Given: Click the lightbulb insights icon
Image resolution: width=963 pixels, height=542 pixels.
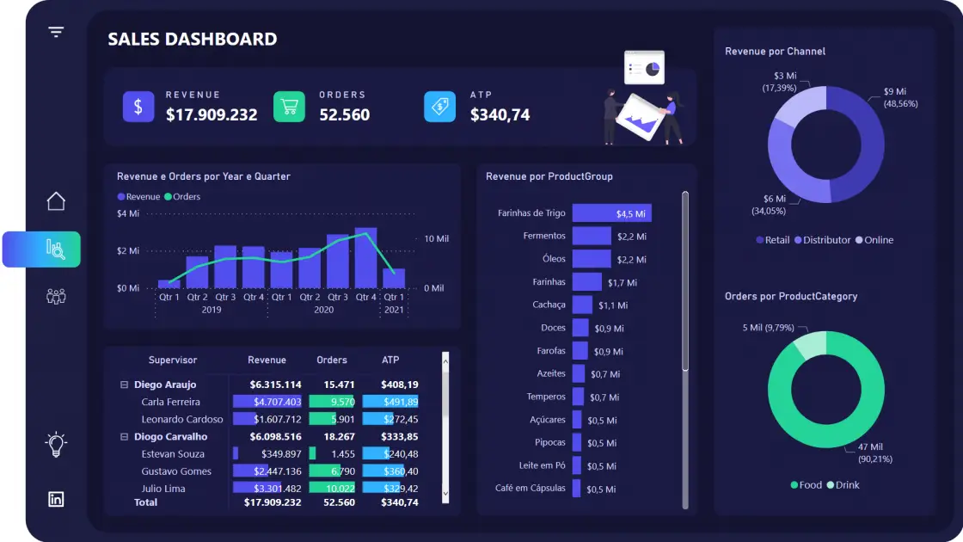Looking at the screenshot, I should click(56, 444).
